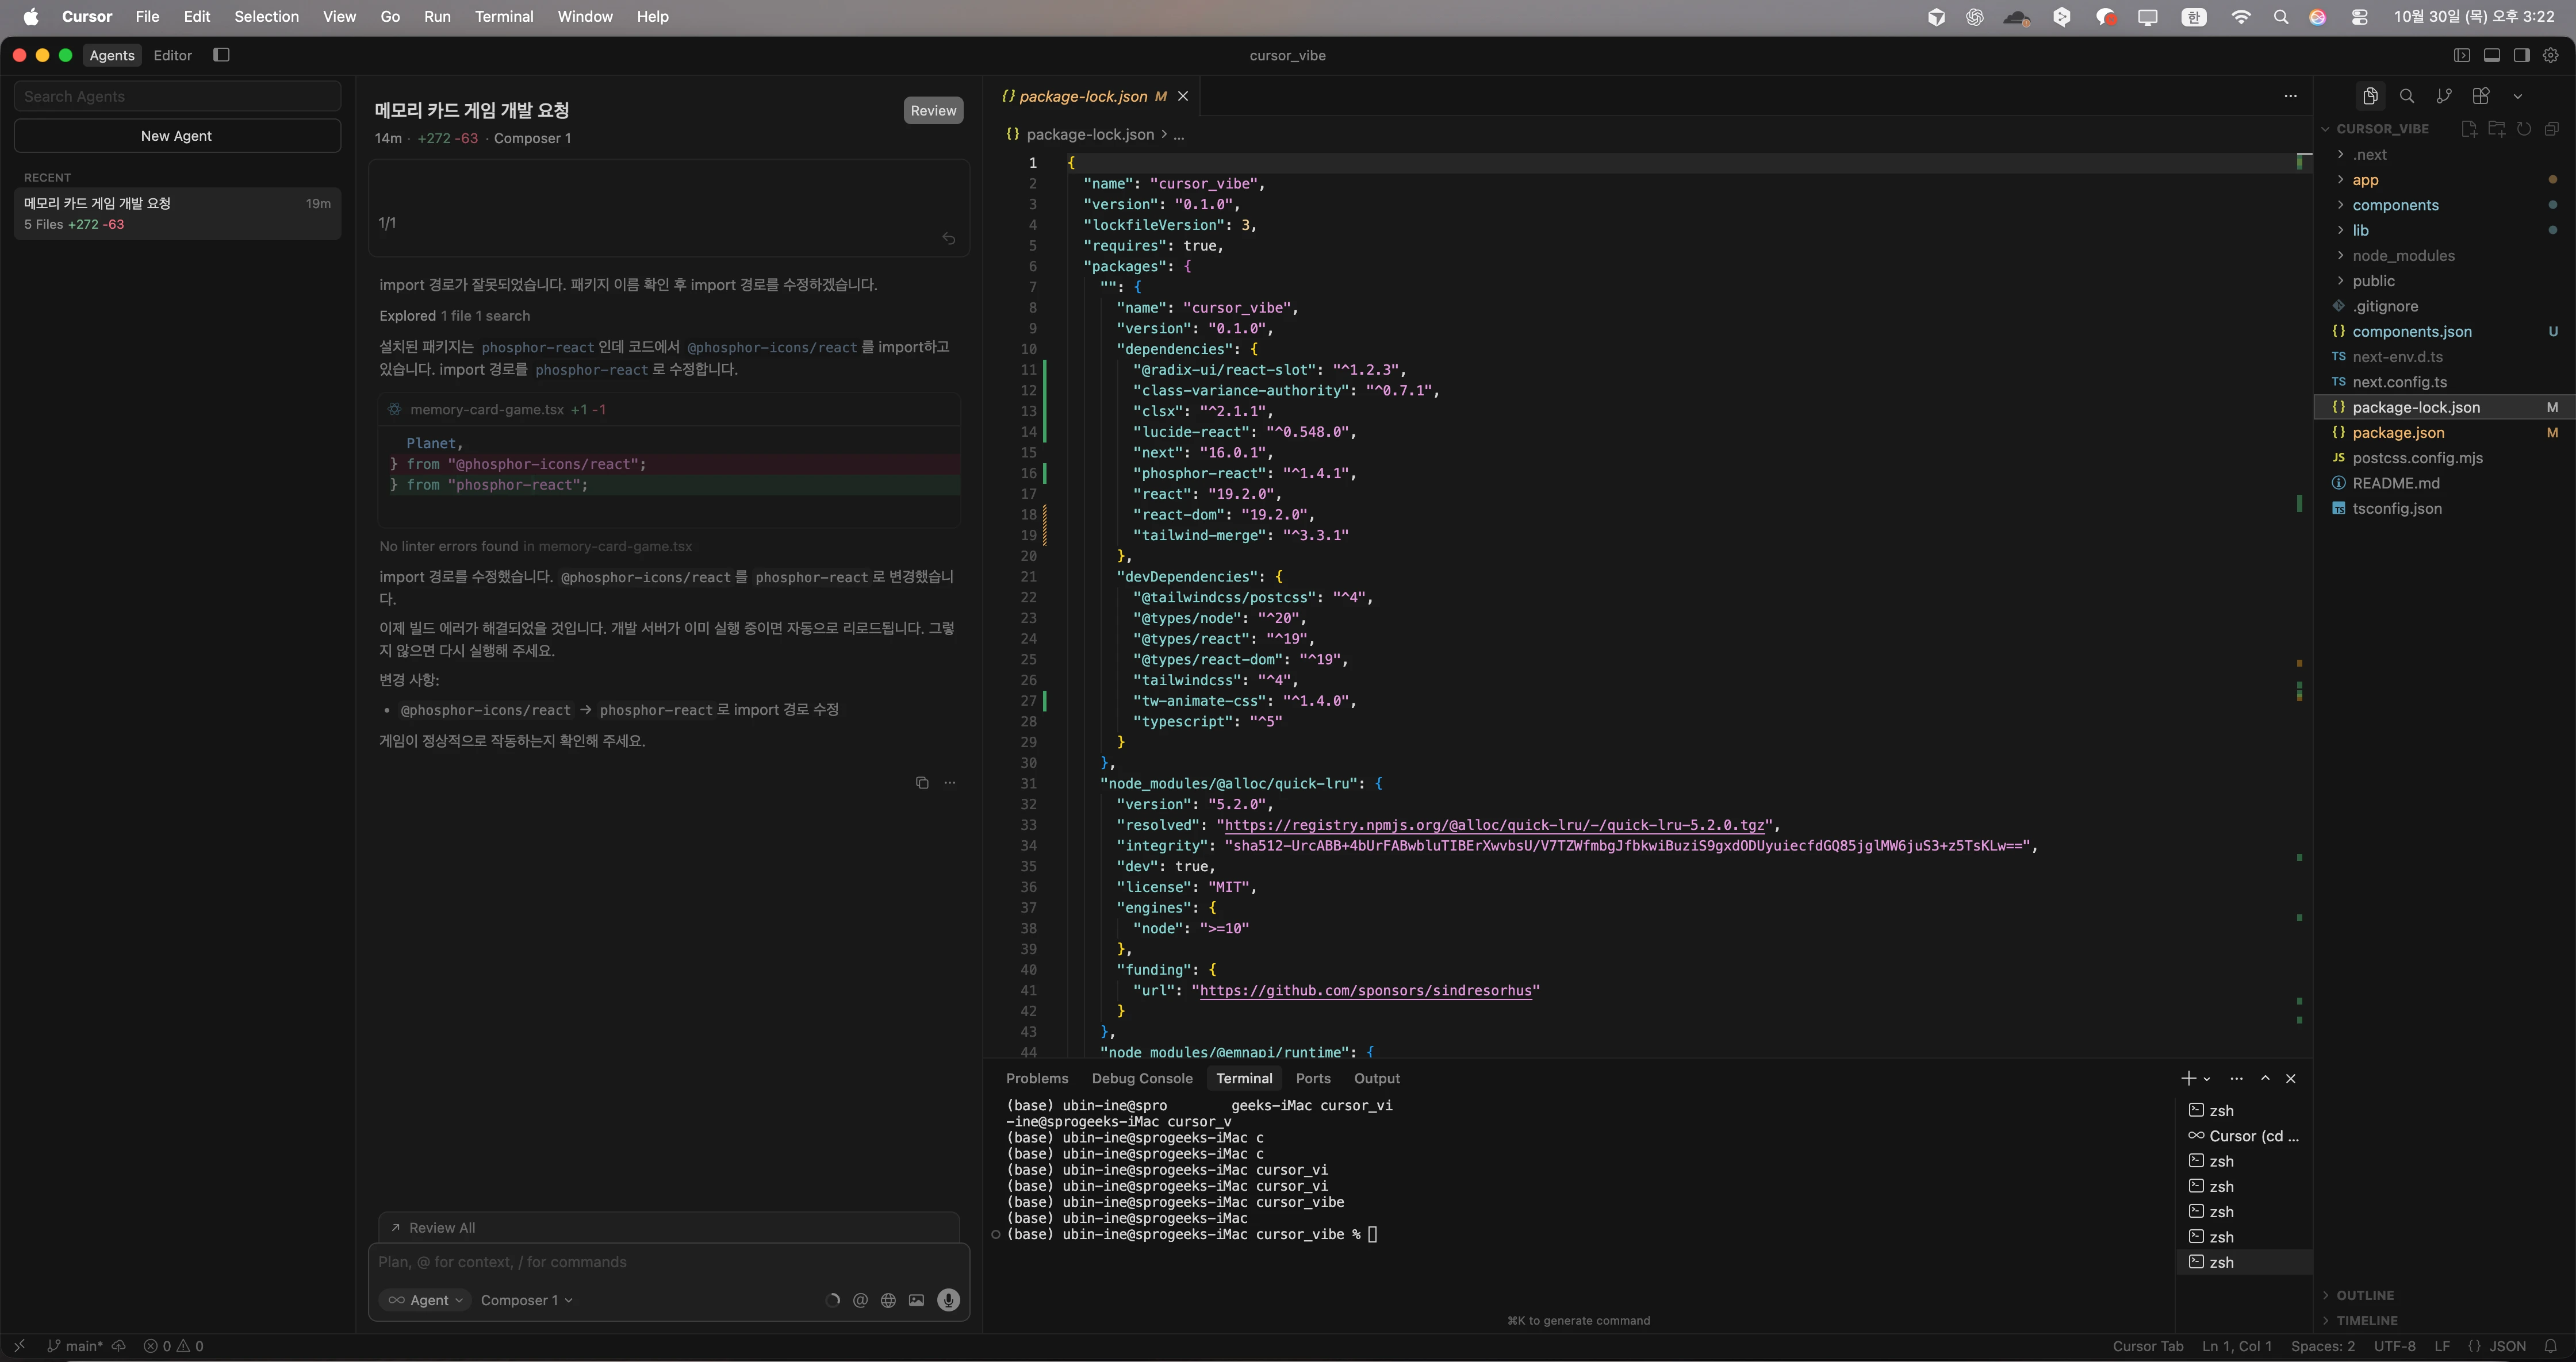Viewport: 2576px width, 1362px height.
Task: Open Extensions view icon in right sidebar
Action: (2481, 96)
